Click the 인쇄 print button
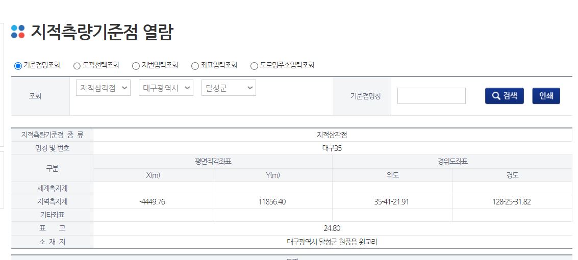Image resolution: width=578 pixels, height=260 pixels. pyautogui.click(x=546, y=96)
